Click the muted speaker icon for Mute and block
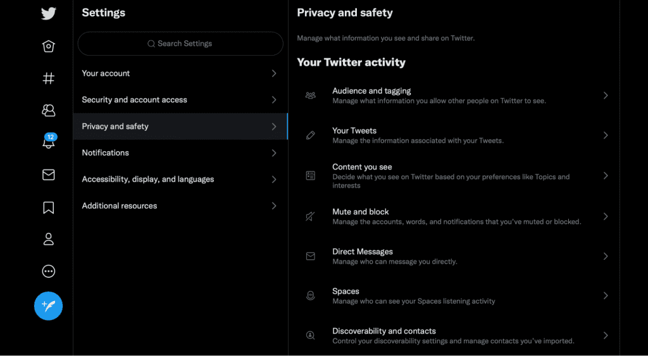The width and height of the screenshot is (648, 356). click(310, 216)
